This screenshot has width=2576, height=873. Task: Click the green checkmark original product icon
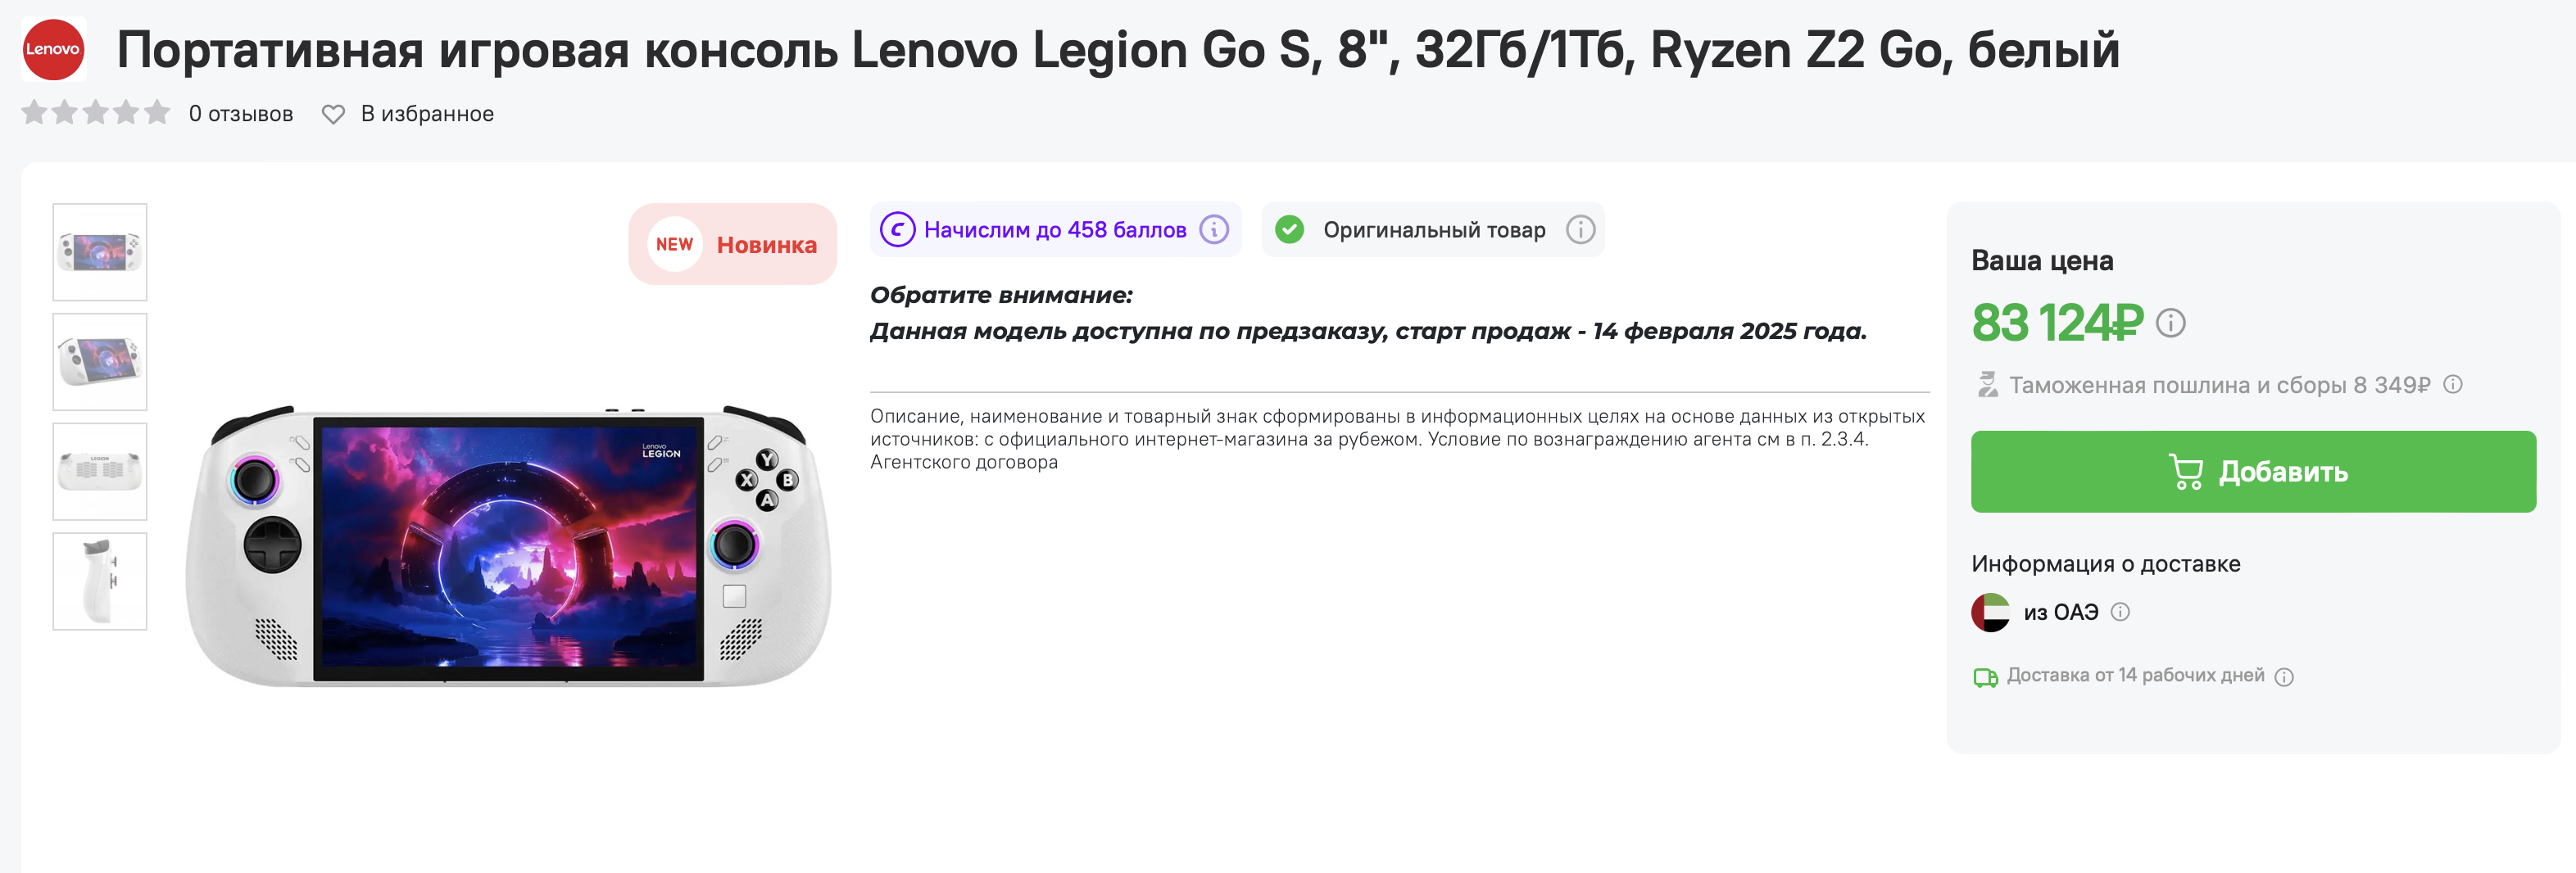click(x=1290, y=230)
